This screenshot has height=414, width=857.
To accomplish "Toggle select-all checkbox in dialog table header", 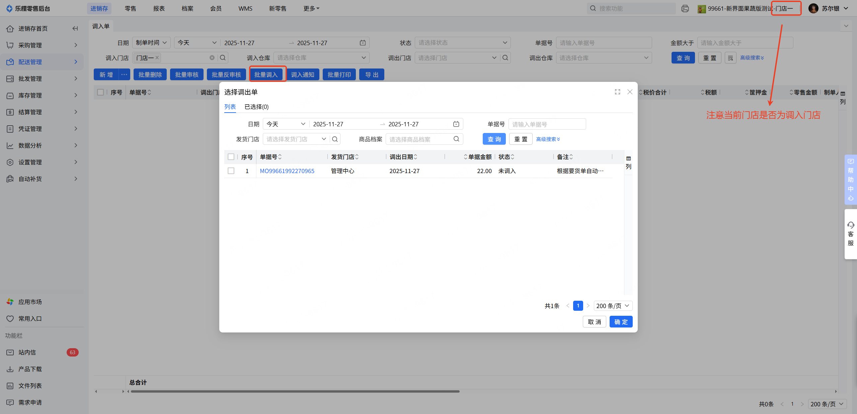I will pos(231,157).
